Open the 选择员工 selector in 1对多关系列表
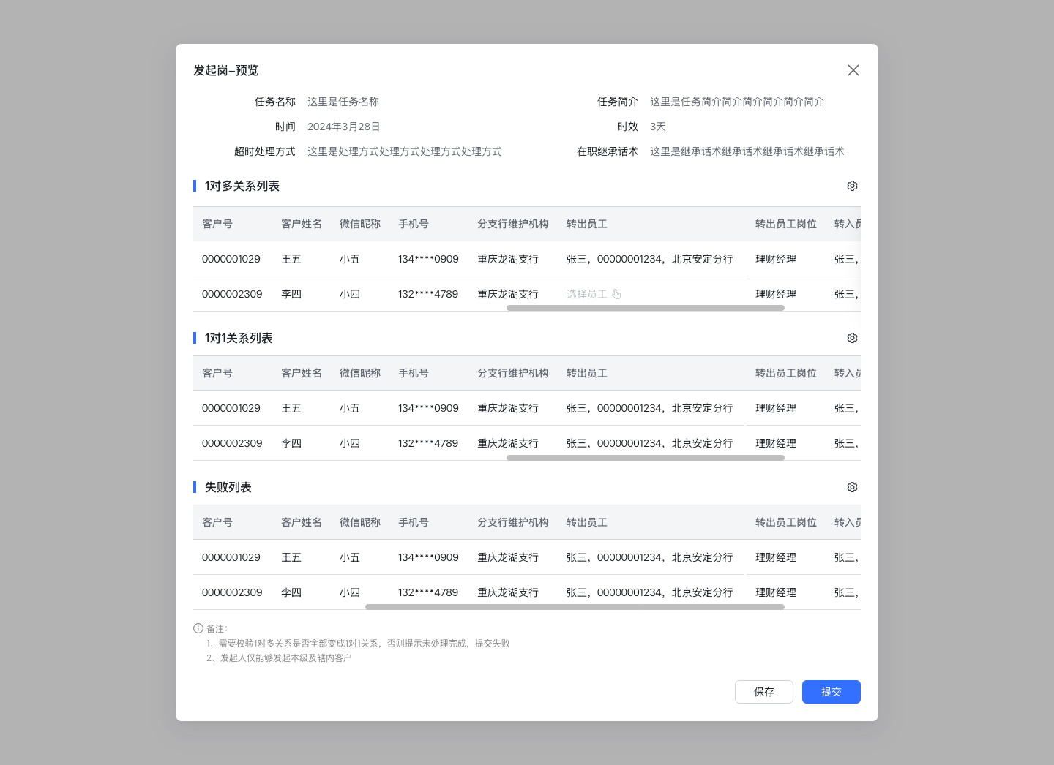Screen dimensions: 1054x765 click(594, 294)
